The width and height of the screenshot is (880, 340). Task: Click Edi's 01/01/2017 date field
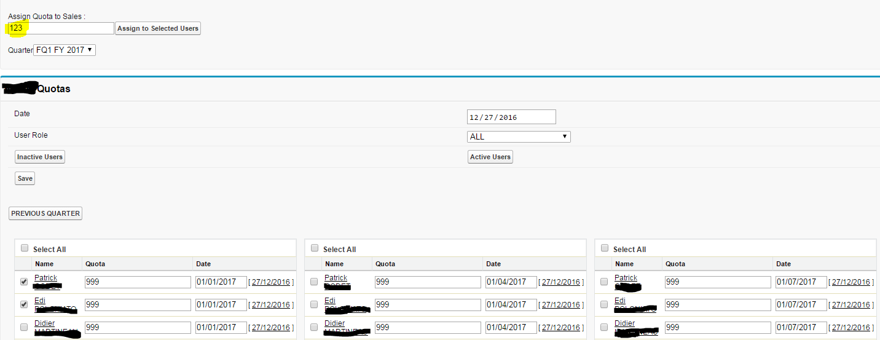click(221, 305)
